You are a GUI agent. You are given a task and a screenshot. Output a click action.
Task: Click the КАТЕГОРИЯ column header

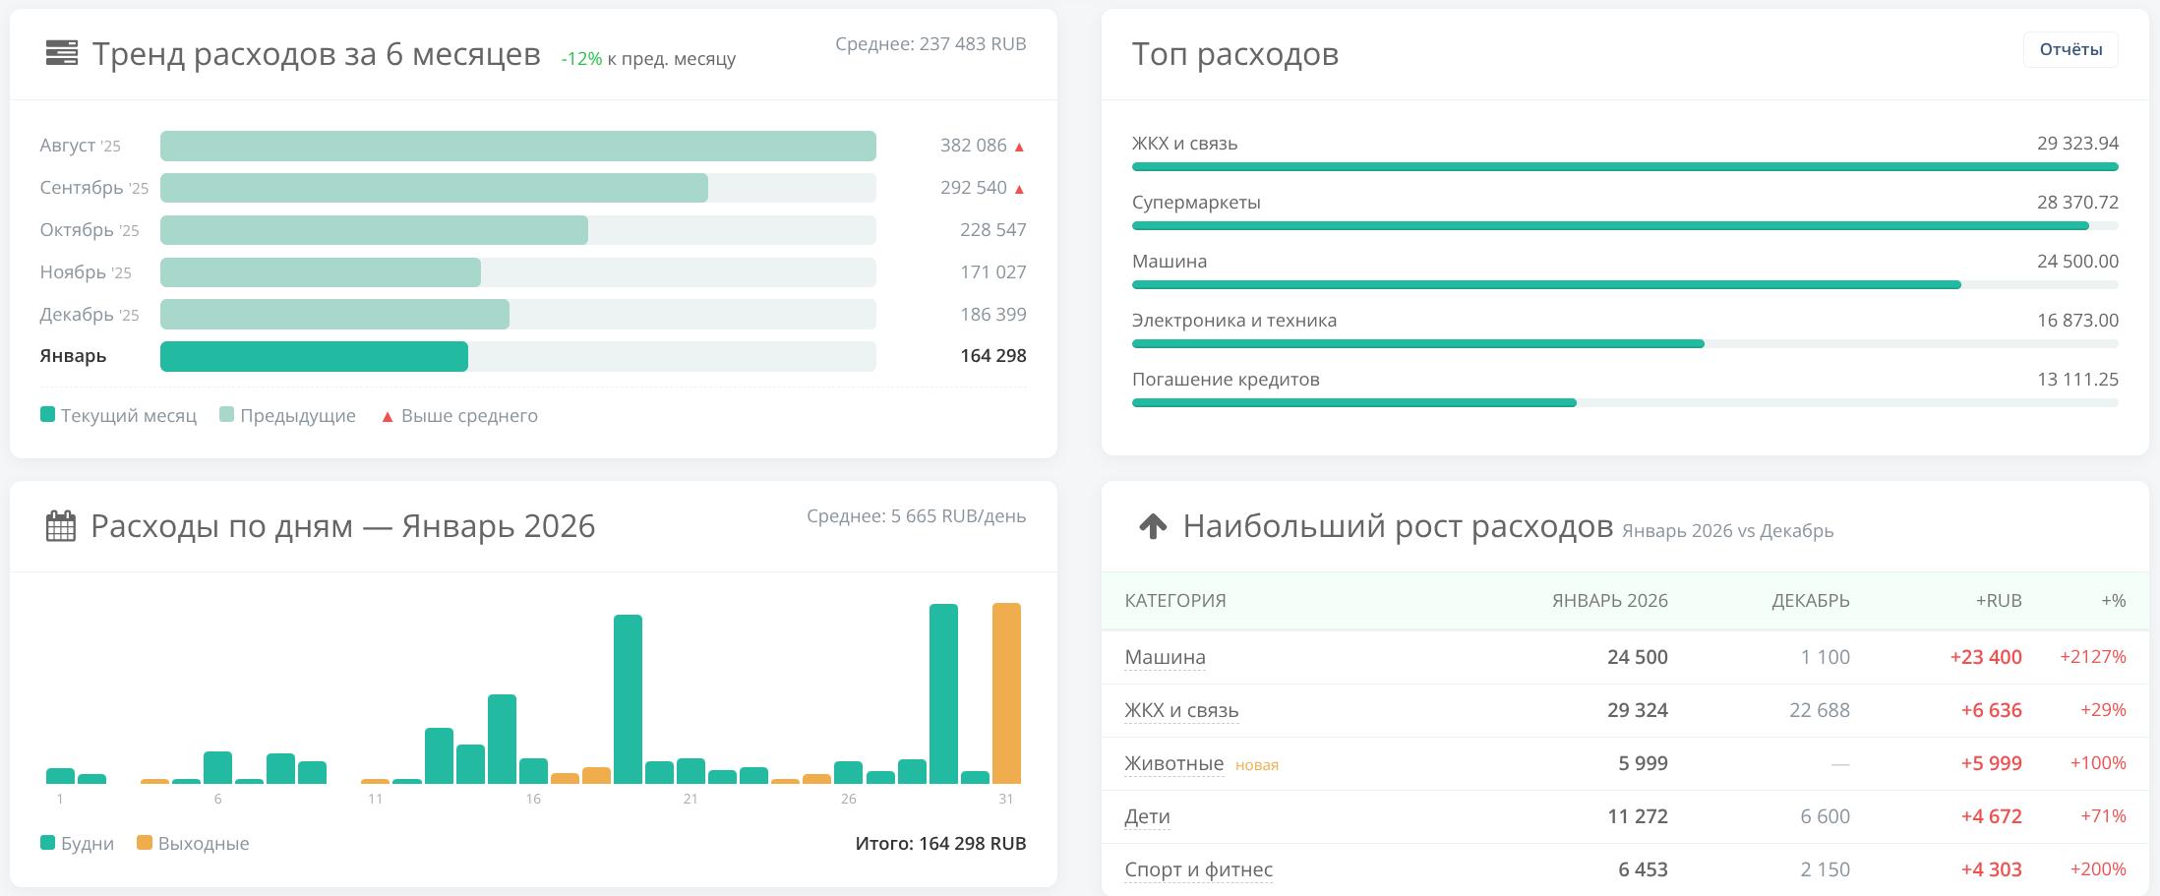1174,601
